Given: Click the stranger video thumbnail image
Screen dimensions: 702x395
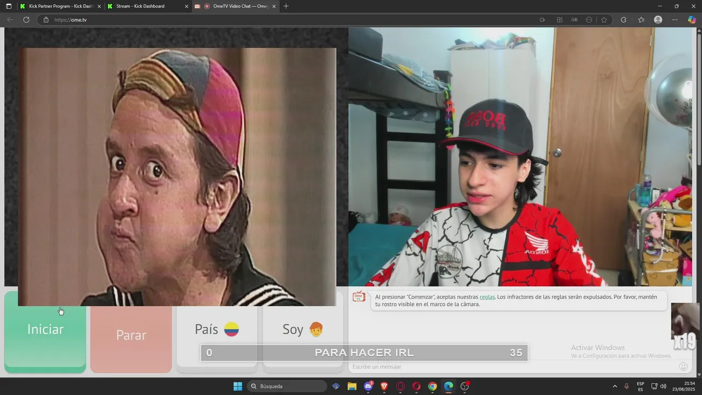Looking at the screenshot, I should pyautogui.click(x=177, y=177).
